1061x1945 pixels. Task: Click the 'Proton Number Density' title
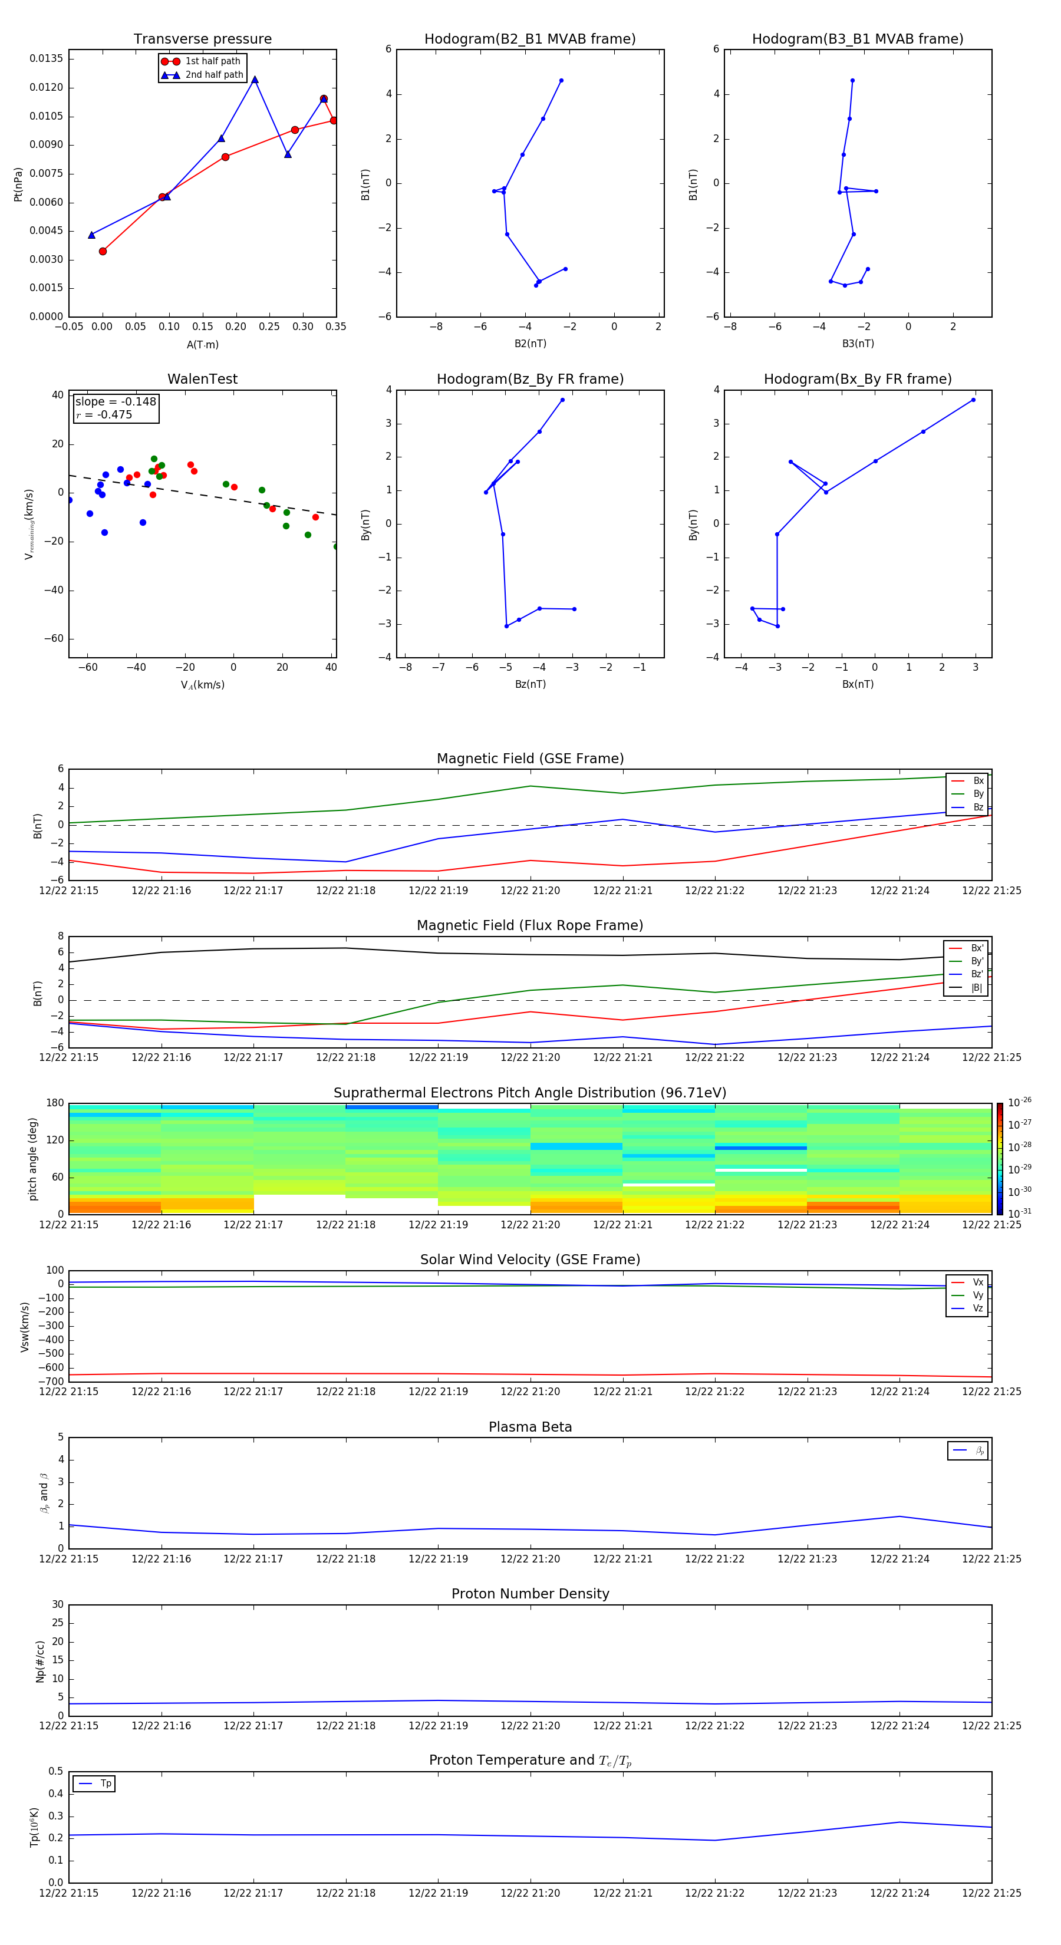pyautogui.click(x=530, y=1594)
